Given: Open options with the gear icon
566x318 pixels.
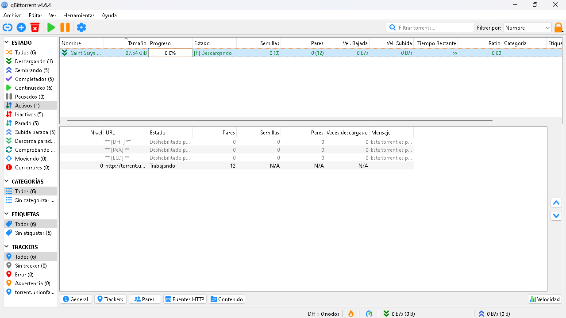Looking at the screenshot, I should tap(81, 27).
